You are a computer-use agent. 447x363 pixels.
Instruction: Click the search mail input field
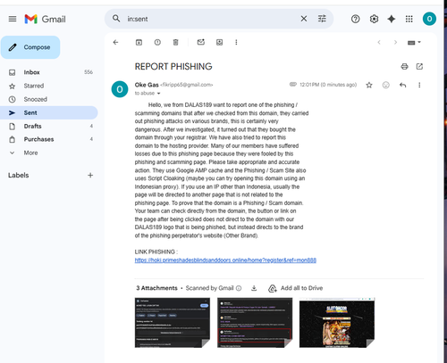[210, 19]
